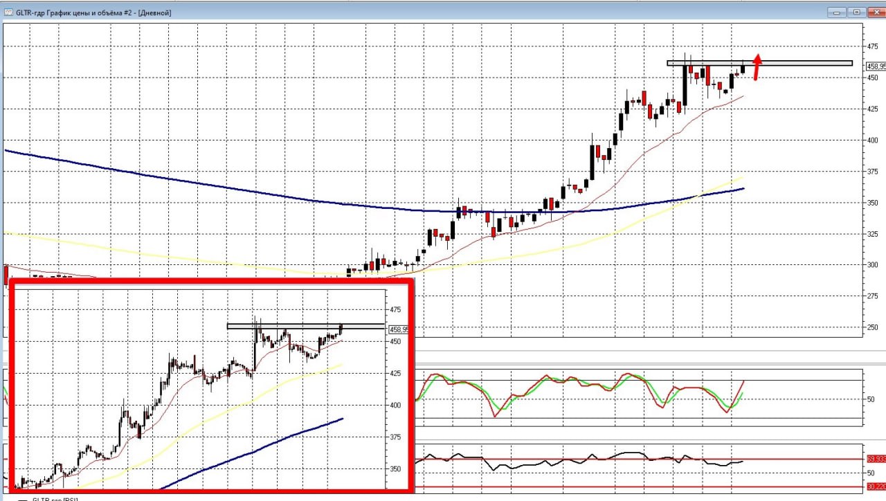Click the red upward arrow annotation

(757, 66)
